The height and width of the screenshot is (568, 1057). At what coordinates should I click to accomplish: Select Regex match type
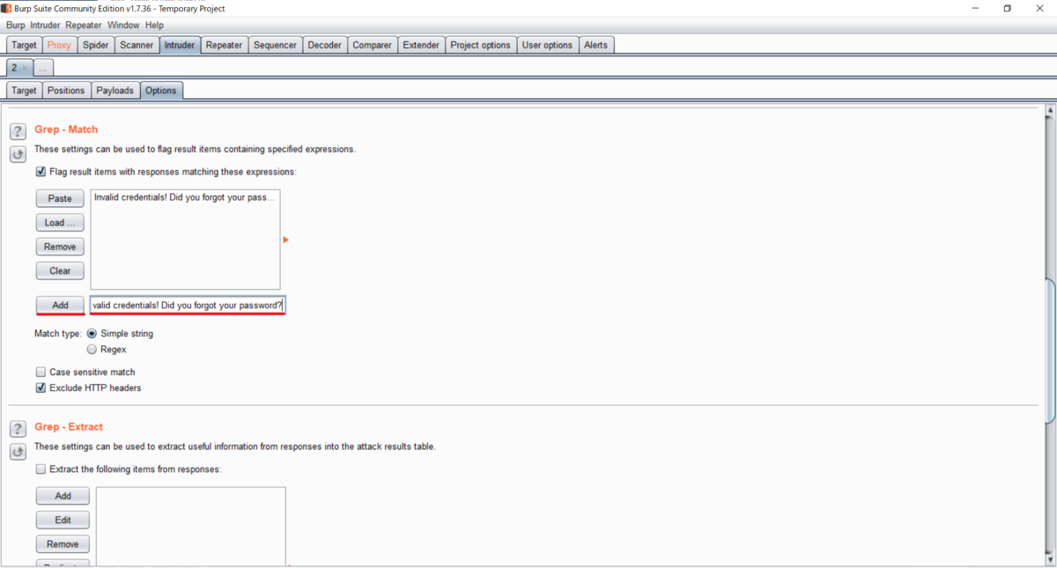pyautogui.click(x=92, y=350)
